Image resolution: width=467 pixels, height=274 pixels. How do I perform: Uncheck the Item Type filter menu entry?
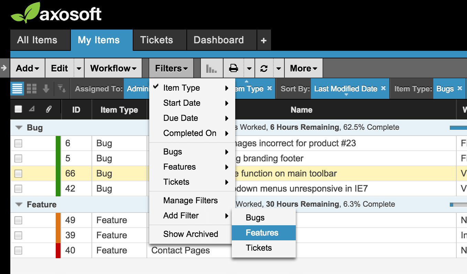192,88
